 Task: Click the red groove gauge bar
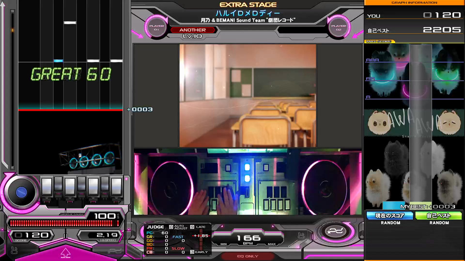coord(64,223)
